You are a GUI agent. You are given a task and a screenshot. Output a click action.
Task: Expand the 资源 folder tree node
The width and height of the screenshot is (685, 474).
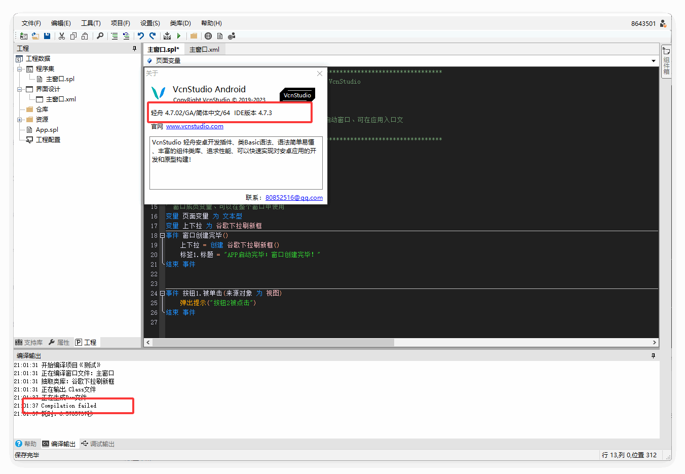coord(20,120)
